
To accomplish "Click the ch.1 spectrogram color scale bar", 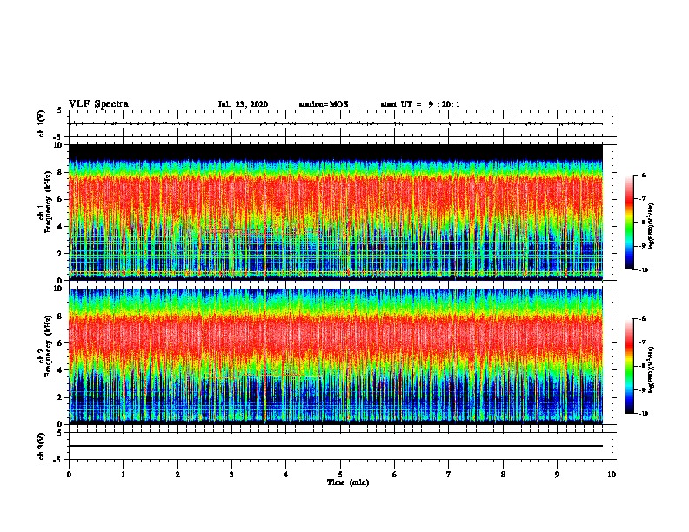I will (x=629, y=223).
